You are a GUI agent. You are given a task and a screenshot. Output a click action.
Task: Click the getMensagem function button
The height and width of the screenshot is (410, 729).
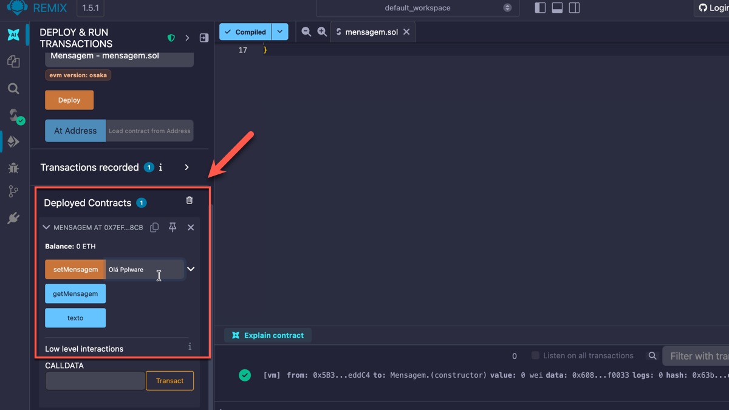75,294
